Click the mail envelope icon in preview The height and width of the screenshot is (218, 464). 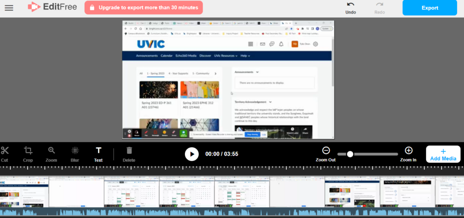point(262,44)
